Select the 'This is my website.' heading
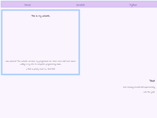This screenshot has height=118, width=157. pos(40,16)
